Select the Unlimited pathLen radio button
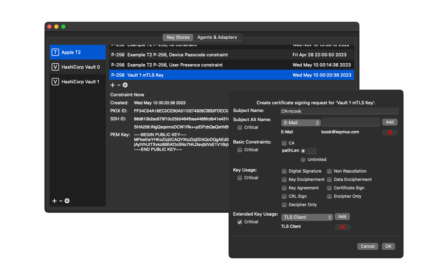 (303, 160)
